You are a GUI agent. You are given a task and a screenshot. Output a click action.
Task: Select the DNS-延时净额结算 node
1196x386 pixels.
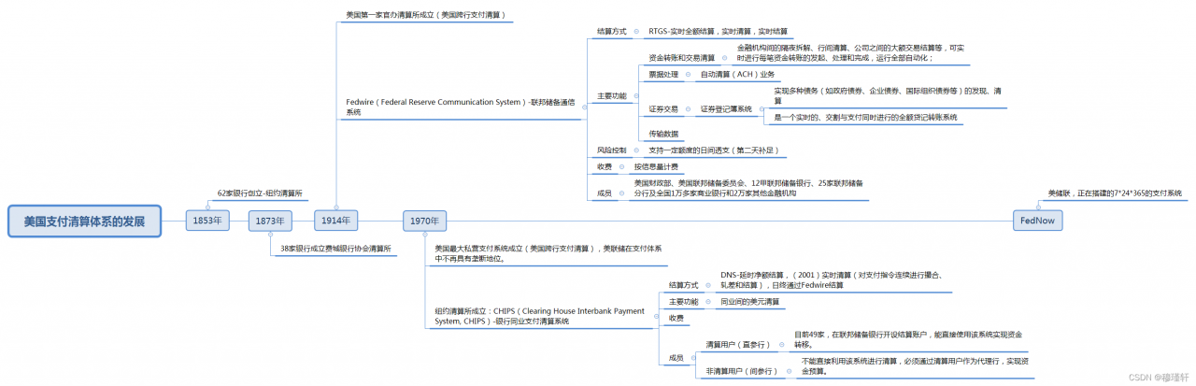click(833, 279)
